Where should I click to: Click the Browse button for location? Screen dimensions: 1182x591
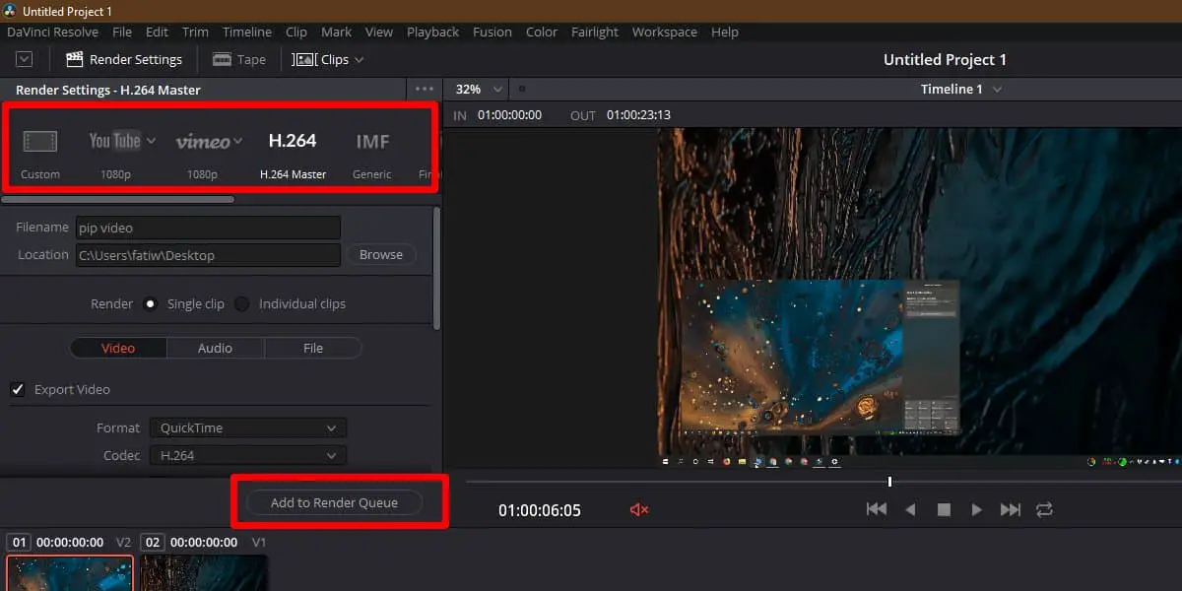point(381,254)
